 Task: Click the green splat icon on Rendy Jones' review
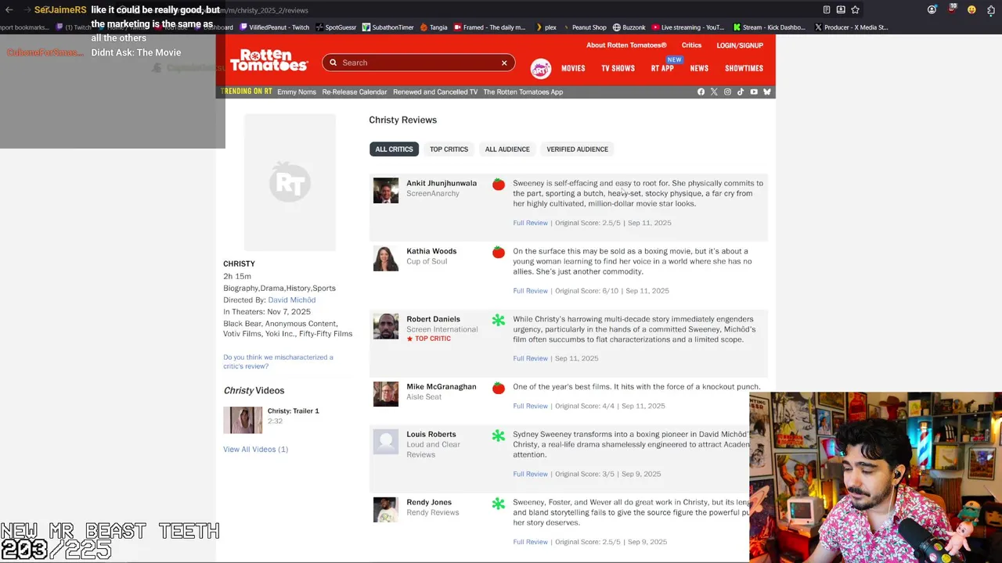point(499,504)
